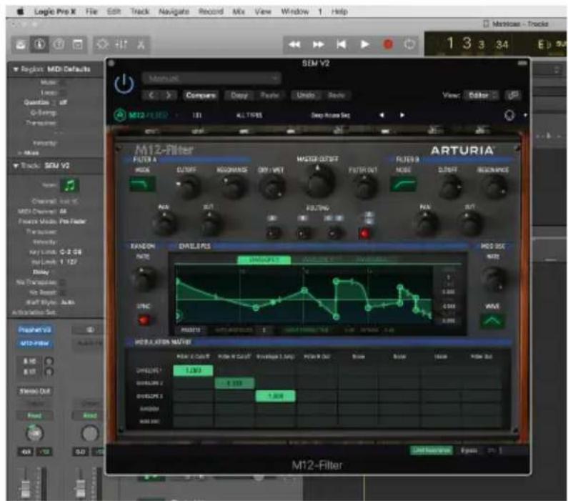568x501 pixels.
Task: Open the View Editor dropdown
Action: (x=482, y=96)
